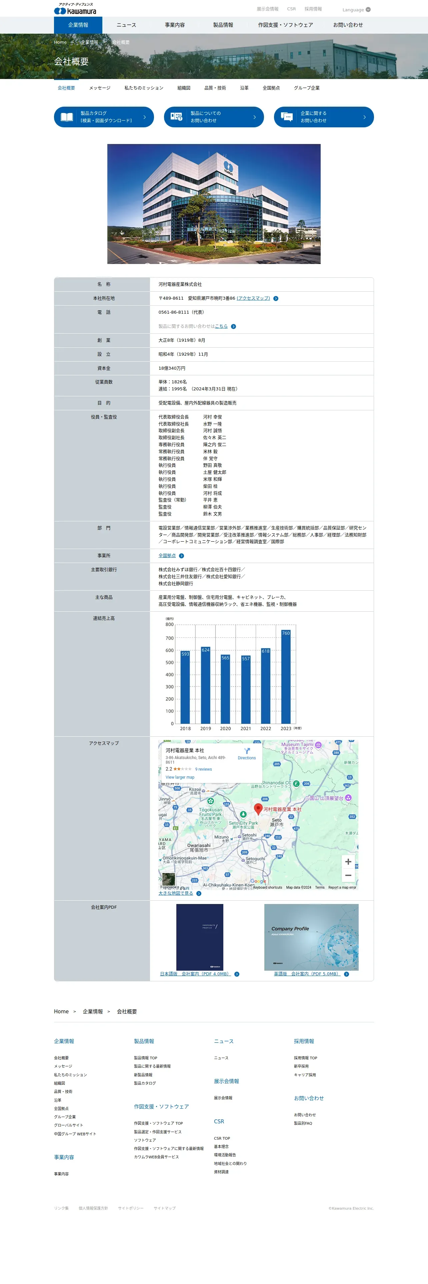Click the chat bubble icon on 企業に関する button

[x=286, y=117]
